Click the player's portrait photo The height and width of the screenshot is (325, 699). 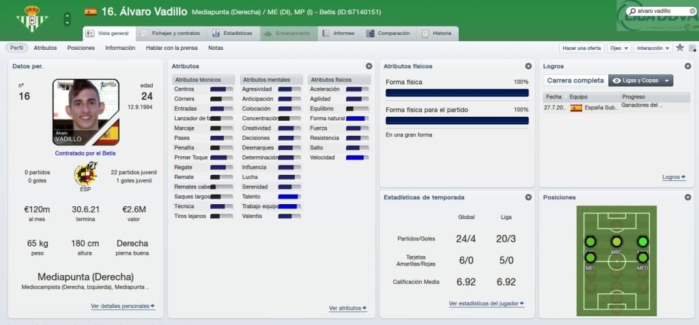[x=86, y=112]
